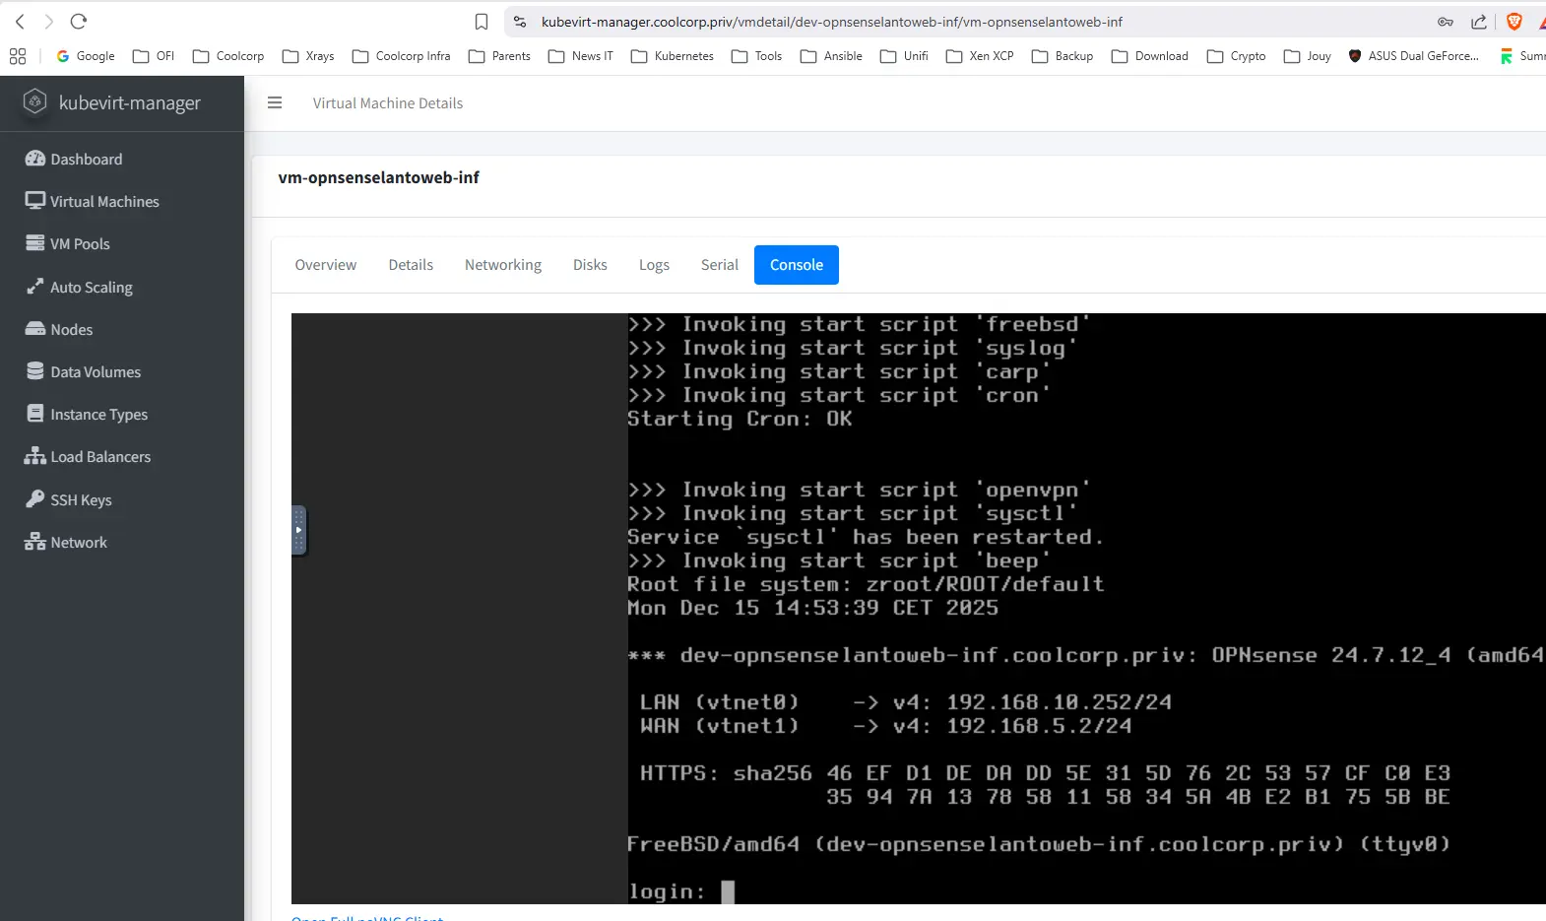Click the Data Volumes database icon

coord(35,371)
